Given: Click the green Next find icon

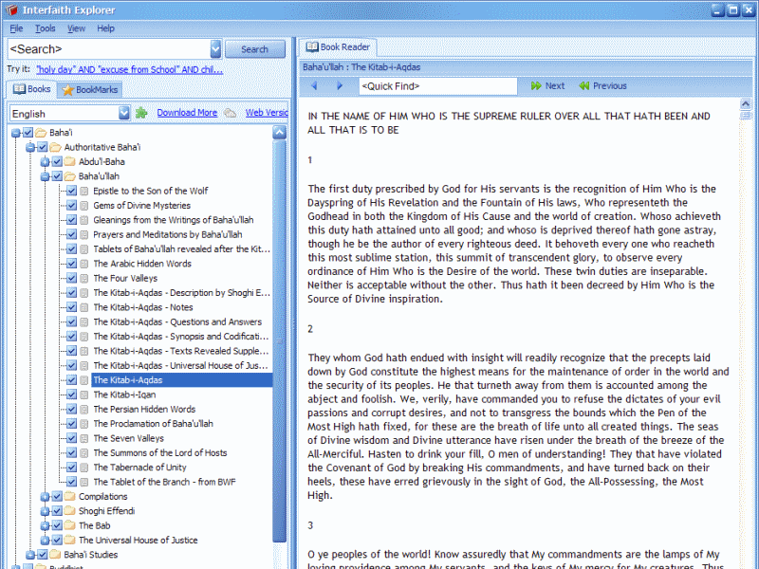Looking at the screenshot, I should 536,86.
